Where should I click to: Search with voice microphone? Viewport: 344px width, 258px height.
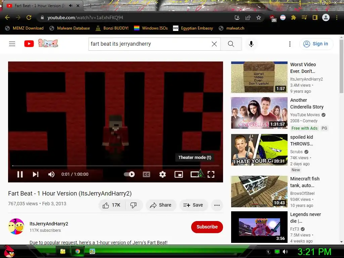pos(251,44)
